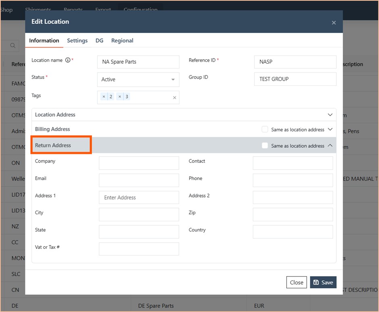This screenshot has height=312, width=379.
Task: Click the info icon beside Location name
Action: (x=68, y=60)
